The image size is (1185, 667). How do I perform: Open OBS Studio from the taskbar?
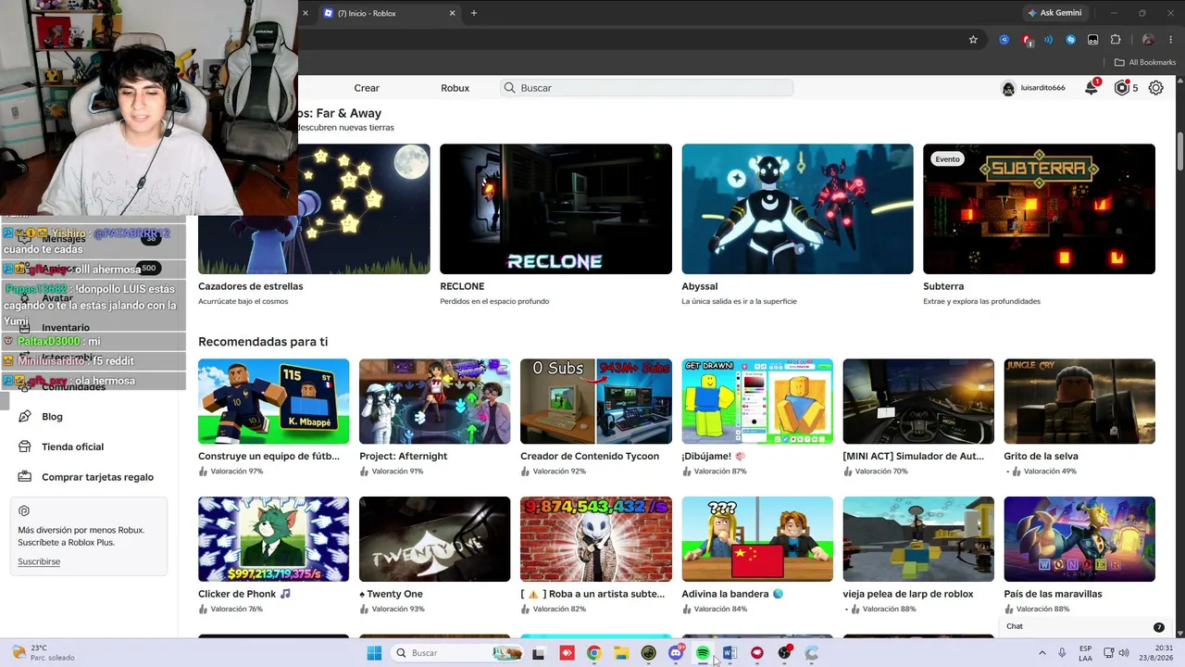click(784, 653)
